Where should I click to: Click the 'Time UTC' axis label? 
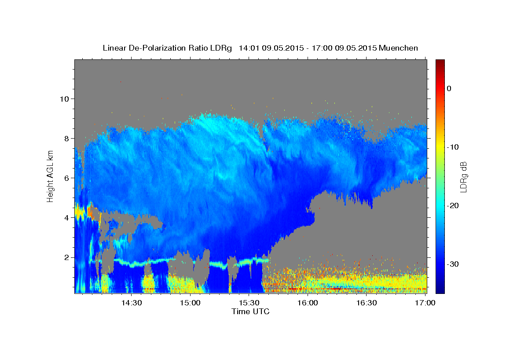tap(250, 312)
